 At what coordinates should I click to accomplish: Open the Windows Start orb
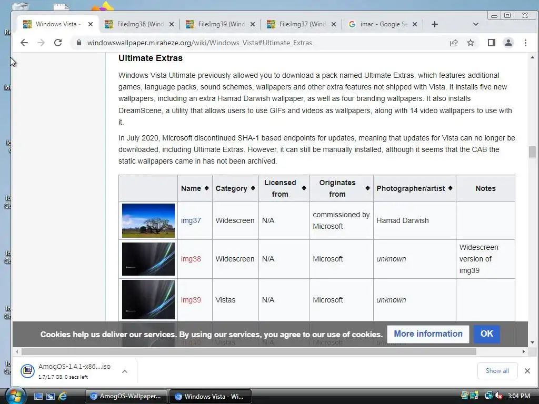tap(15, 396)
